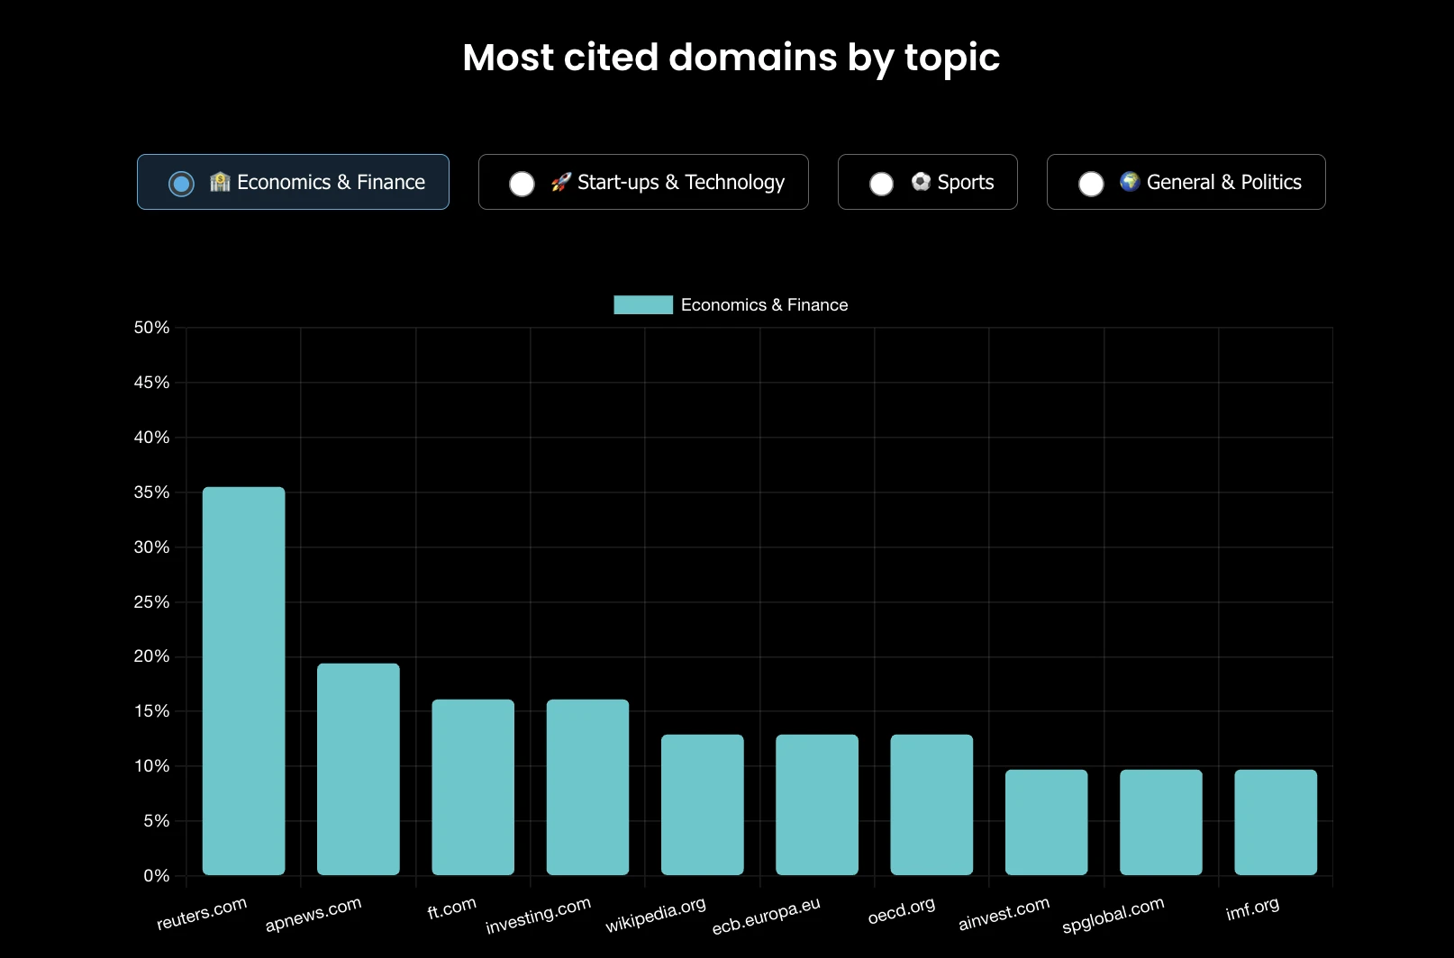Click the imf.org bar
The height and width of the screenshot is (958, 1454).
pos(1276,822)
